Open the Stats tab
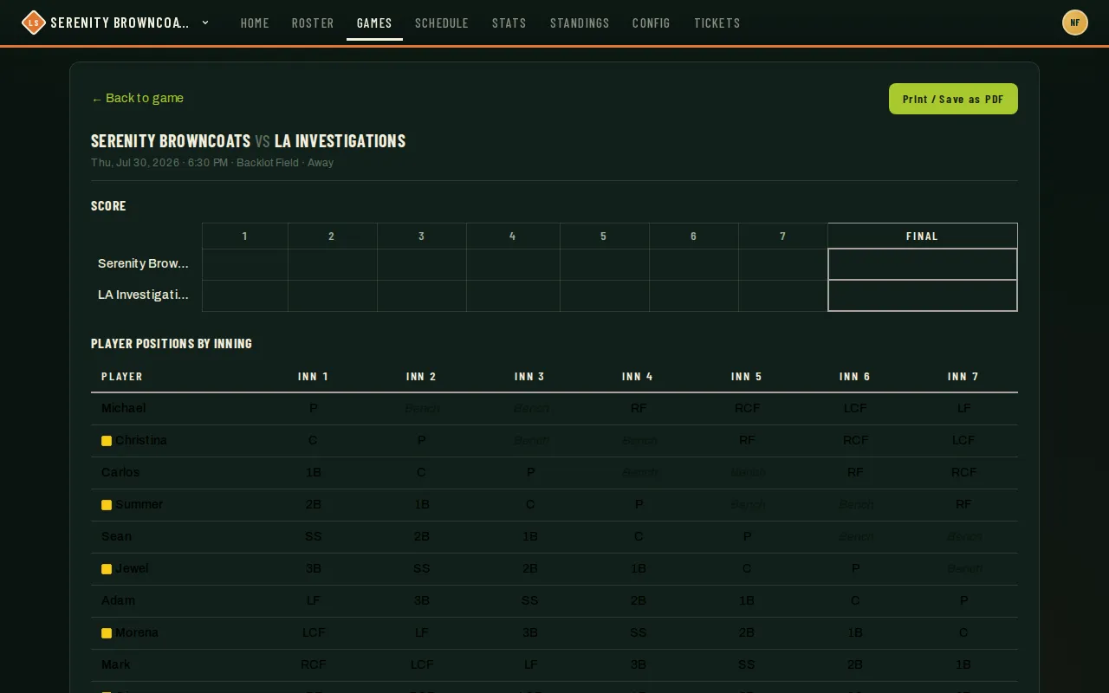This screenshot has height=693, width=1109. (x=509, y=23)
